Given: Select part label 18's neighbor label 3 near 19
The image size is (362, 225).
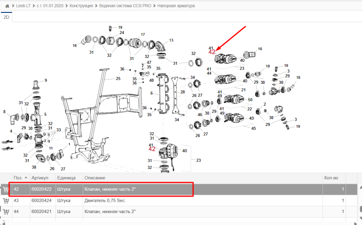Looking at the screenshot, I should coord(289,71).
